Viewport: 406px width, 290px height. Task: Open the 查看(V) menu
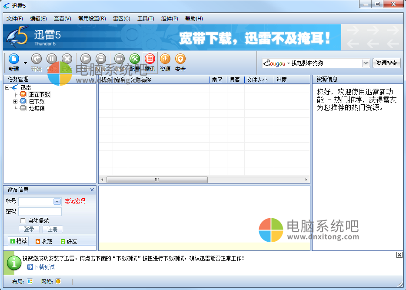point(63,19)
